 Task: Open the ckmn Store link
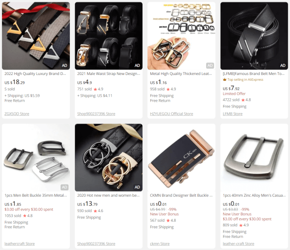160,244
